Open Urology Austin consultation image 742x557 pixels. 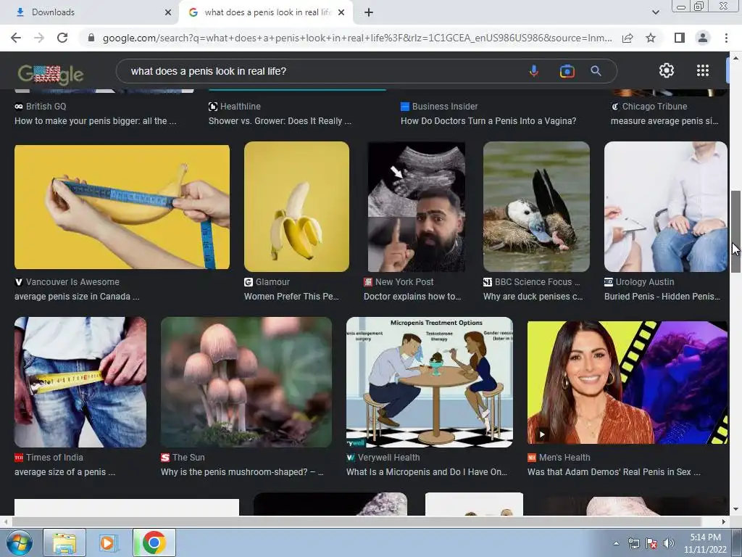tap(665, 207)
